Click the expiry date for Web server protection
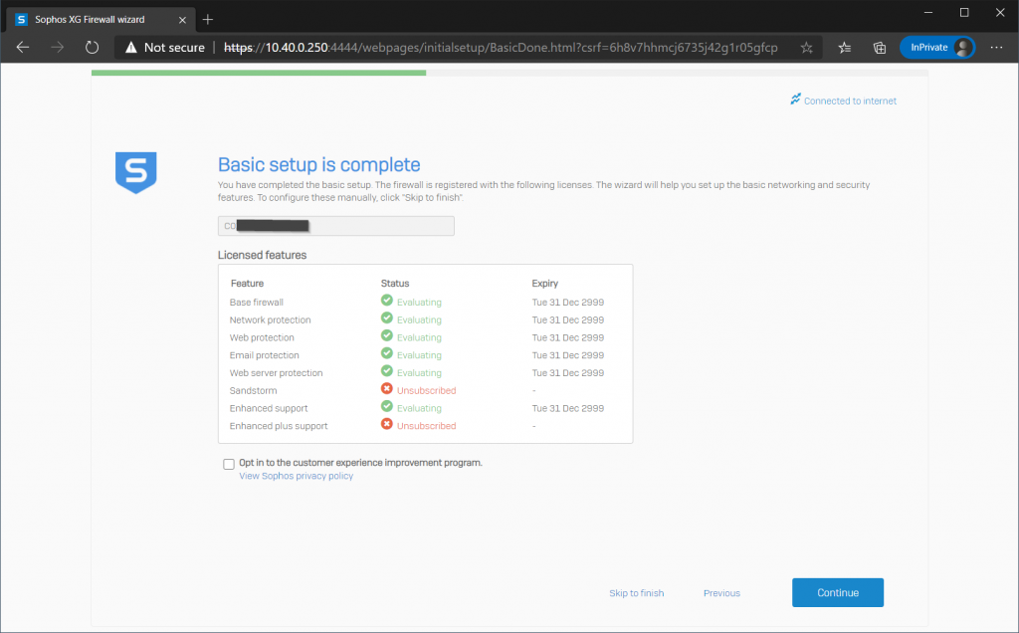 pyautogui.click(x=568, y=373)
